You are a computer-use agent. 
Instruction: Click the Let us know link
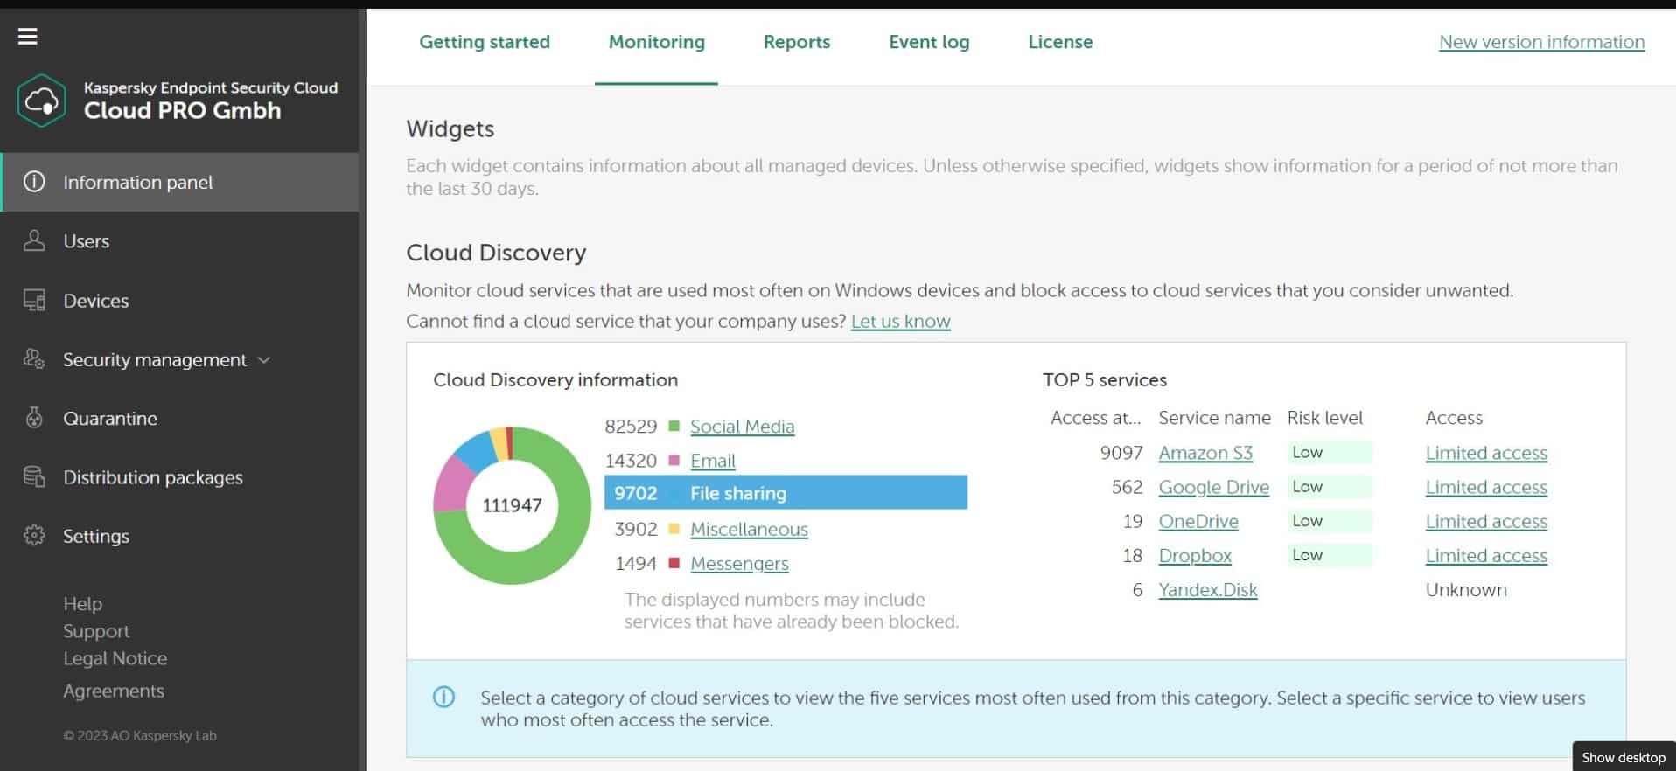tap(900, 321)
